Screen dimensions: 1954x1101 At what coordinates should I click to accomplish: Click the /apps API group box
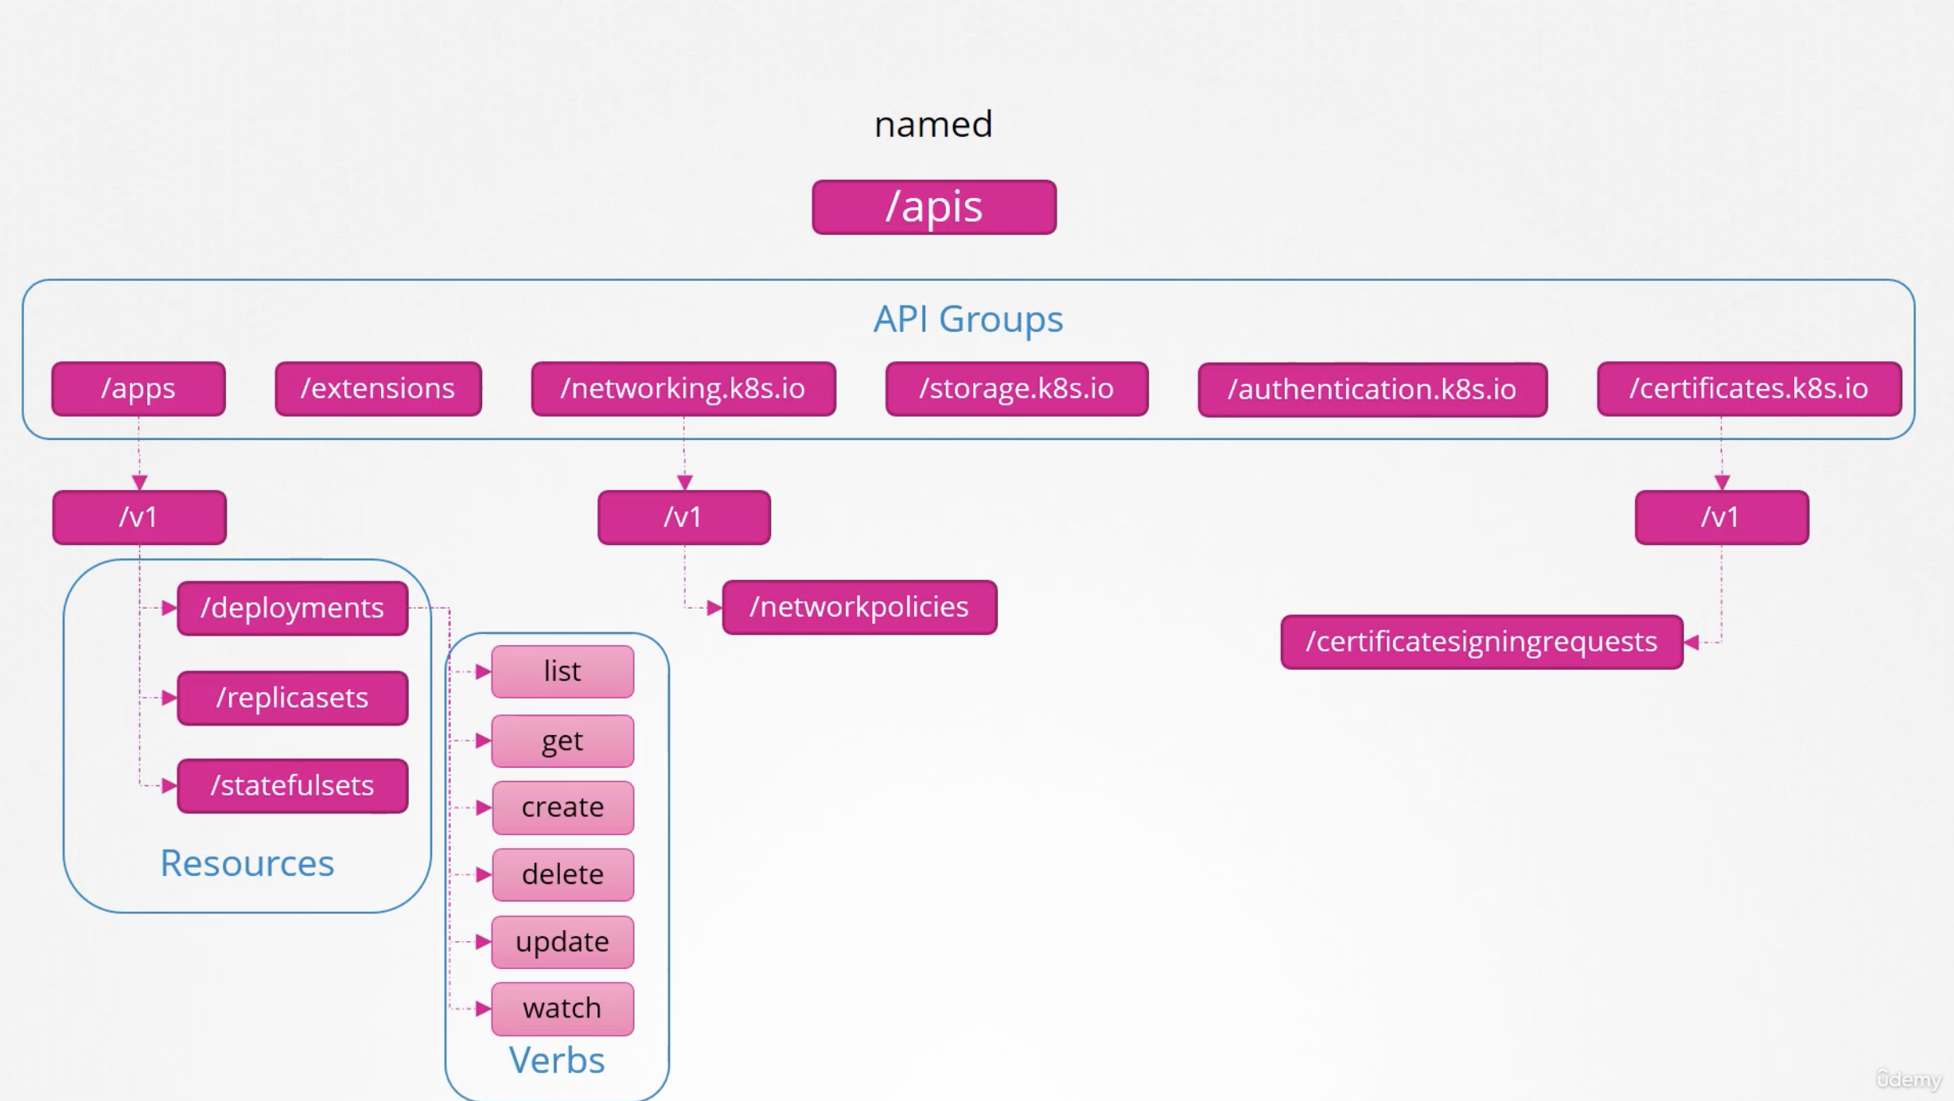138,389
